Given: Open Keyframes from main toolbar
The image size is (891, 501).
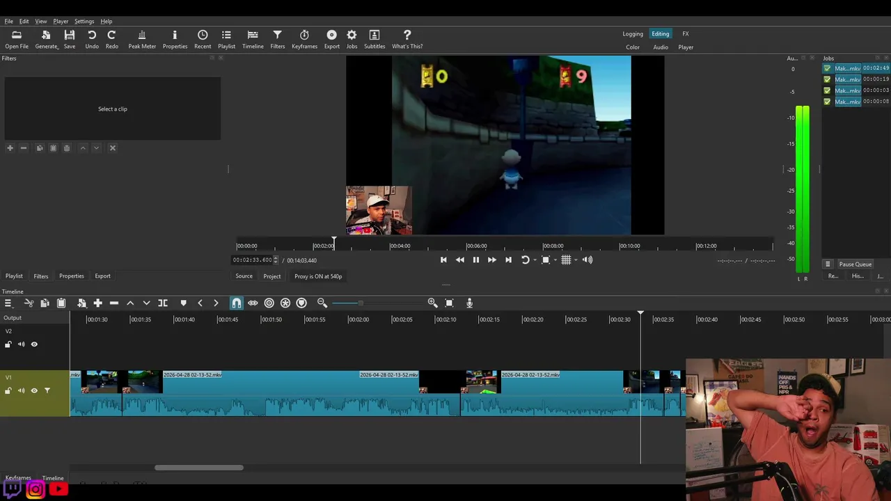Looking at the screenshot, I should [x=304, y=40].
